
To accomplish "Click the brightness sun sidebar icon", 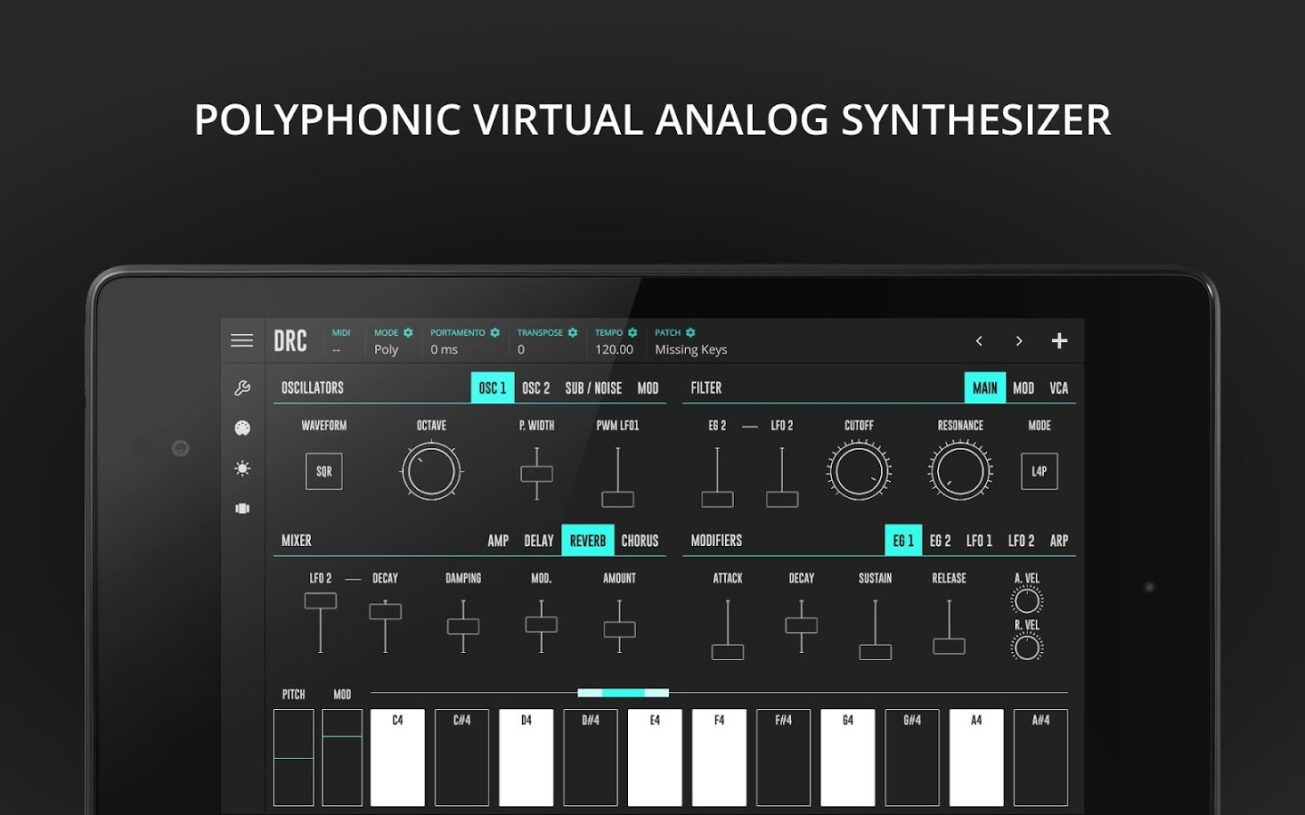I will click(242, 468).
